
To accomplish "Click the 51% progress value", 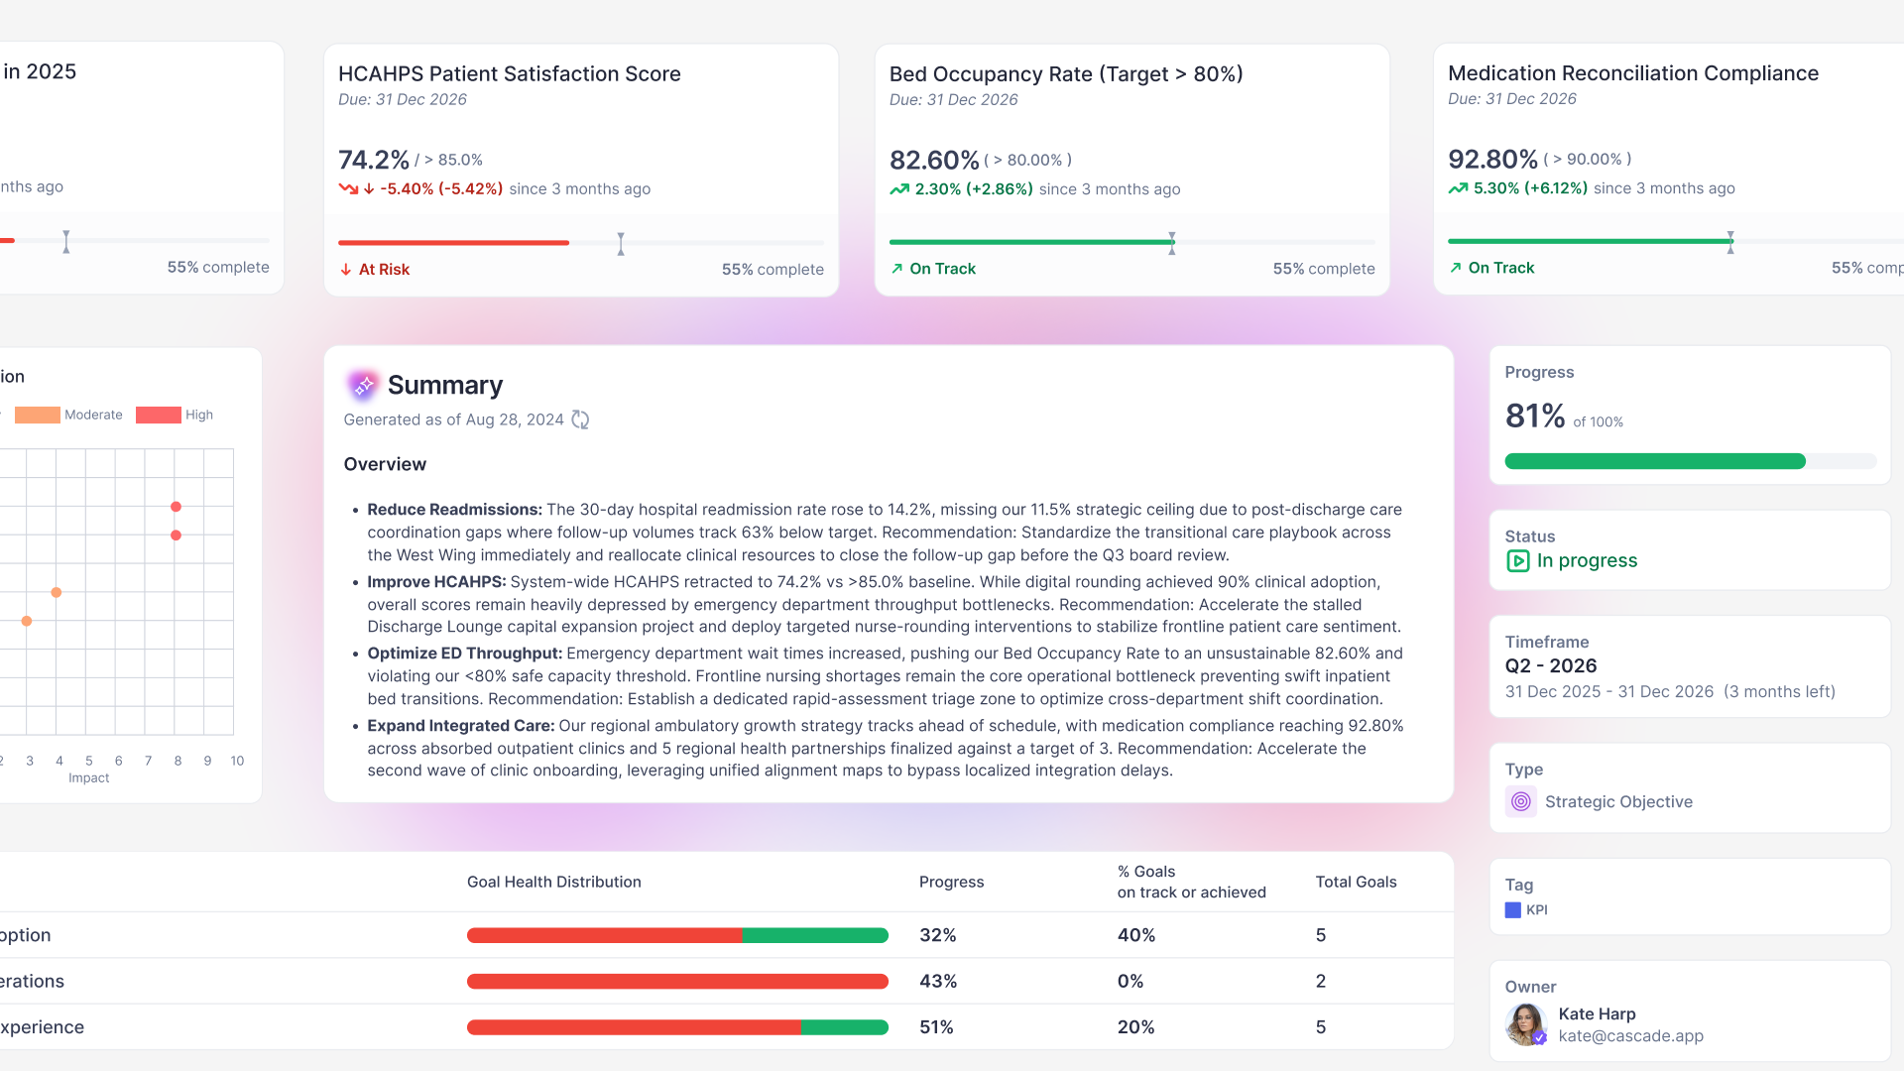I will 936,1028.
